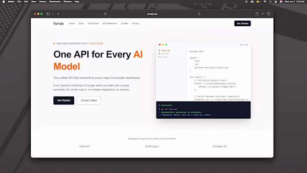
Task: Click the Anthropic provider label
Action: coord(152,146)
